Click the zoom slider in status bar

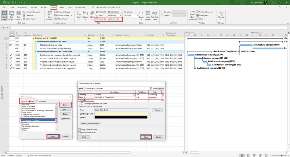[281, 155]
